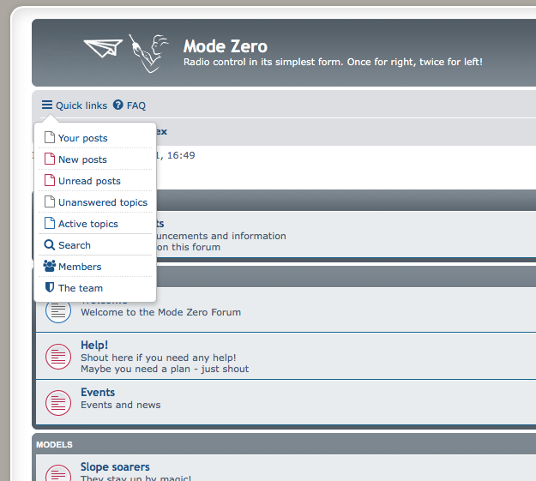The width and height of the screenshot is (536, 481).
Task: Open Unread posts from the dropdown
Action: pos(89,181)
